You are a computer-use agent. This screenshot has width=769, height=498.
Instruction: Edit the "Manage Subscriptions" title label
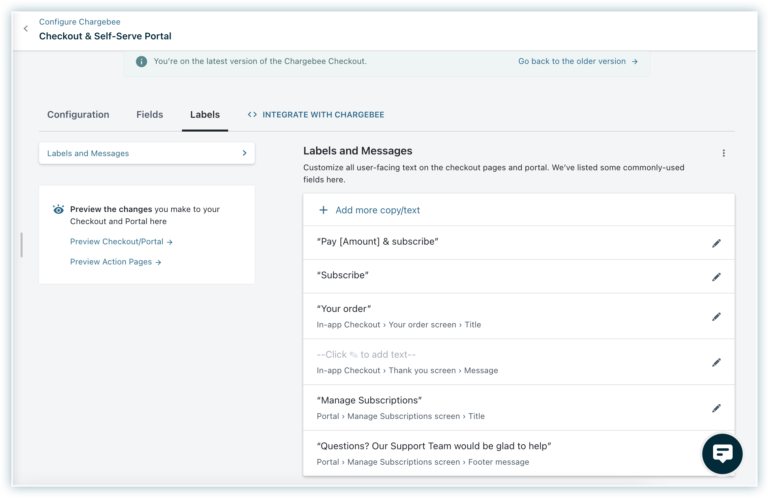(x=716, y=408)
